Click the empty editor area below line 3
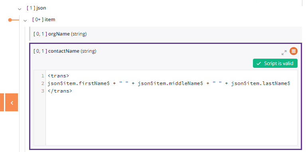This screenshot has width=306, height=152. tap(171, 119)
